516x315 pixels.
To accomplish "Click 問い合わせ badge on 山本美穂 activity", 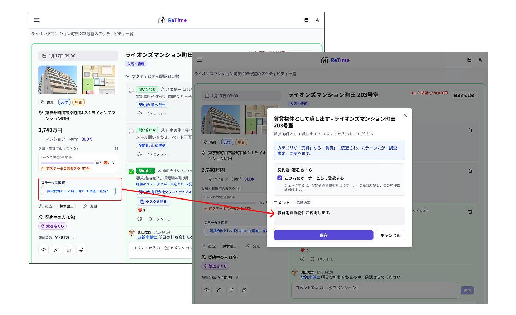I will point(147,130).
